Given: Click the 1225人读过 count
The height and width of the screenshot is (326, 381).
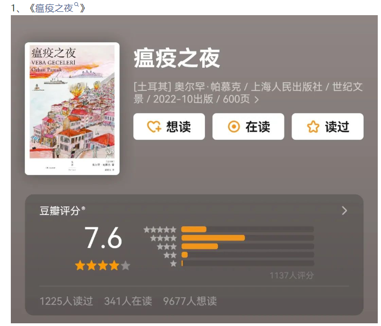Looking at the screenshot, I should point(66,301).
